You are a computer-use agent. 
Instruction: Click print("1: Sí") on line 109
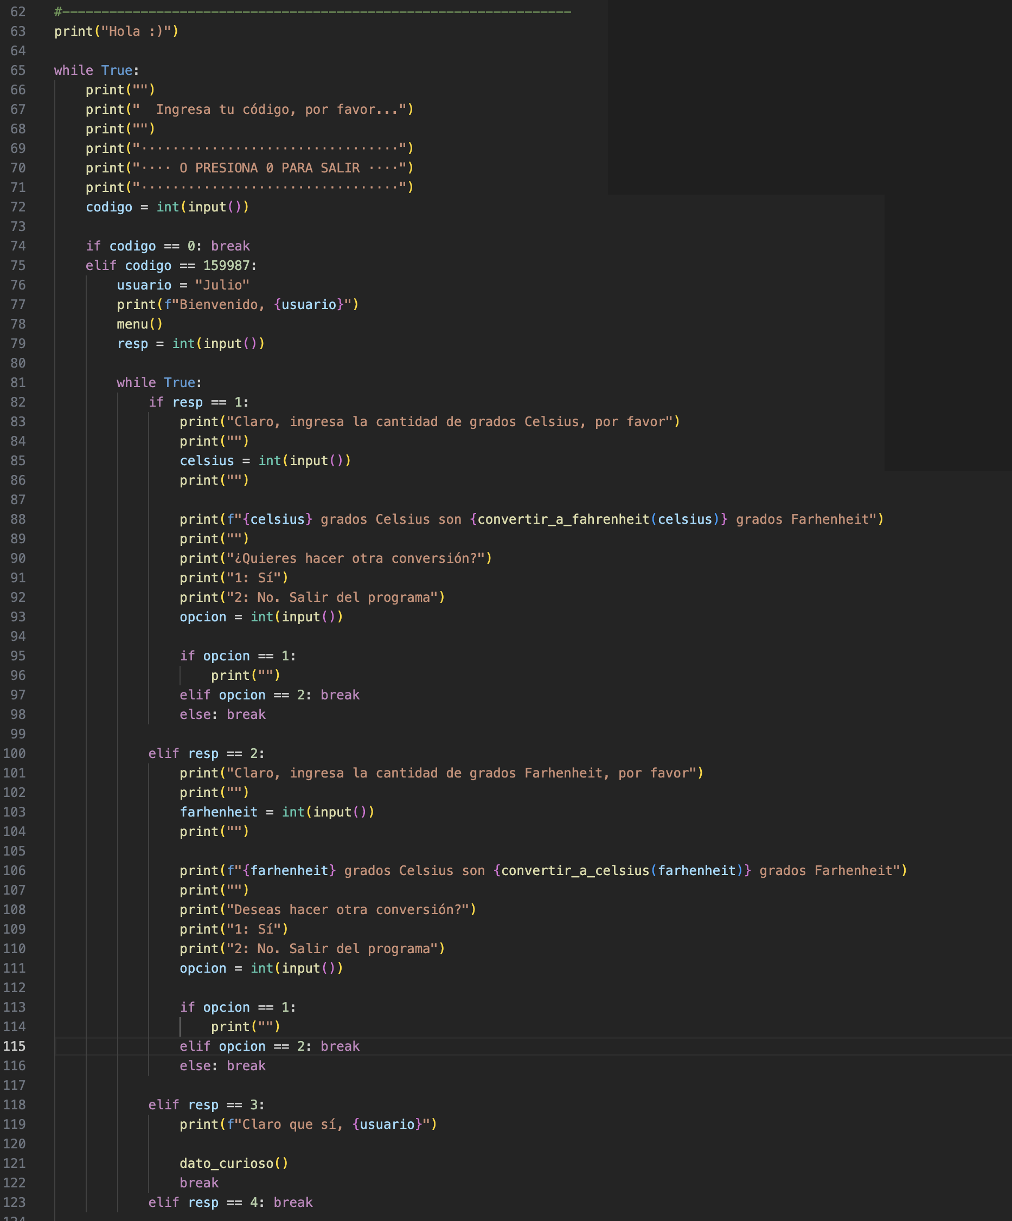(234, 929)
